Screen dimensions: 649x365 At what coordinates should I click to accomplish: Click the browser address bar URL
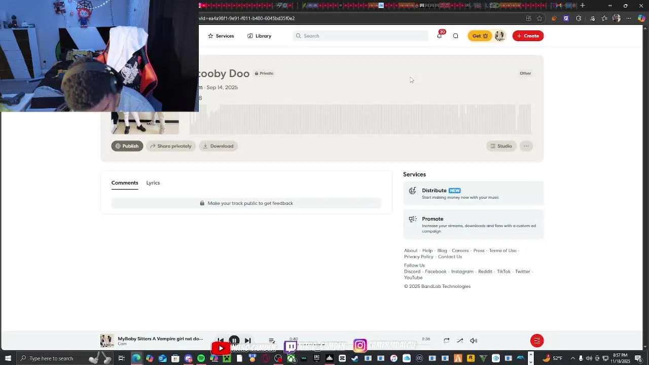pos(247,18)
